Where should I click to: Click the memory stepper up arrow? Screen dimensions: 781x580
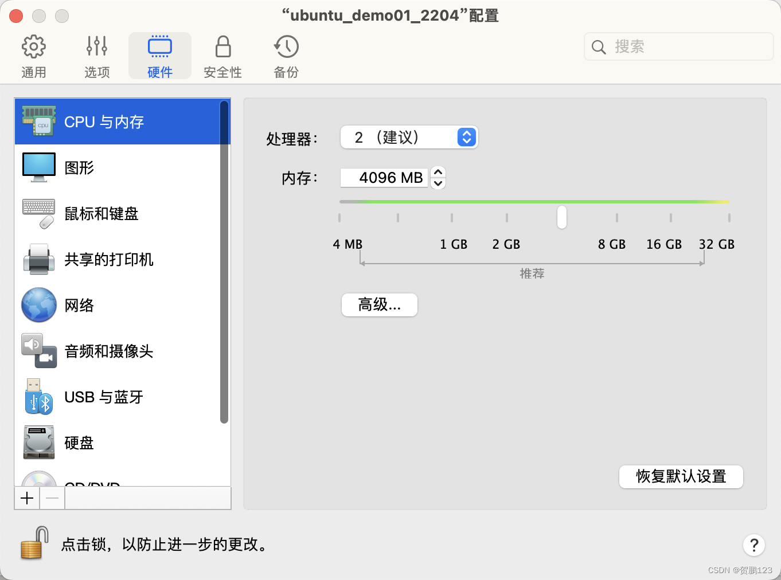[438, 173]
